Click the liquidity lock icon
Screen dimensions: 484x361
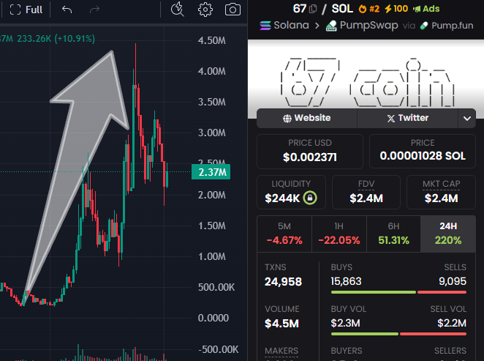(x=310, y=198)
